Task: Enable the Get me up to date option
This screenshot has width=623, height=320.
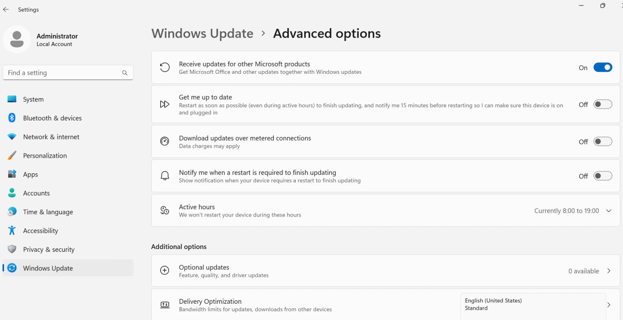Action: (x=603, y=104)
